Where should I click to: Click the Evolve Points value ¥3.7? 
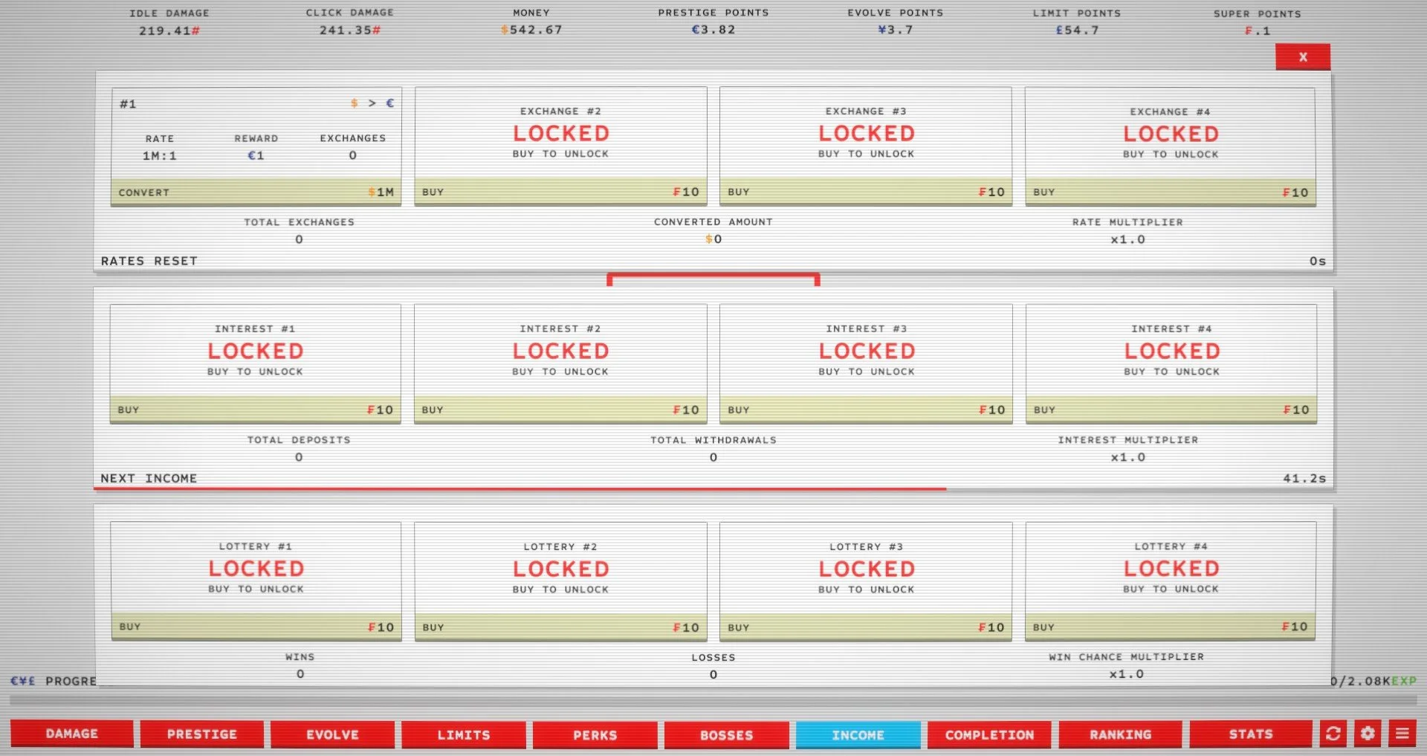896,30
